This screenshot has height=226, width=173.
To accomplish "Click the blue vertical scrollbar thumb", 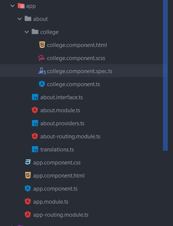I will click(166, 75).
